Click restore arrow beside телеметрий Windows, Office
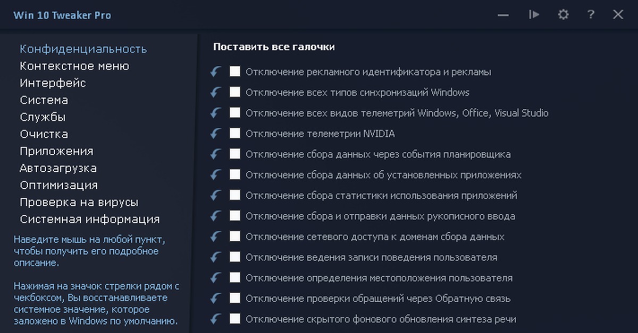Viewport: 638px width, 333px height. (x=215, y=113)
